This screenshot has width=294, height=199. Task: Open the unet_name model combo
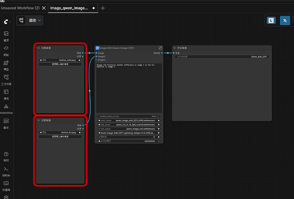(129, 120)
